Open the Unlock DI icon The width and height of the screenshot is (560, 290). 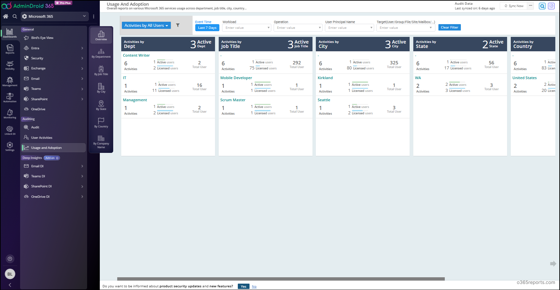click(10, 130)
